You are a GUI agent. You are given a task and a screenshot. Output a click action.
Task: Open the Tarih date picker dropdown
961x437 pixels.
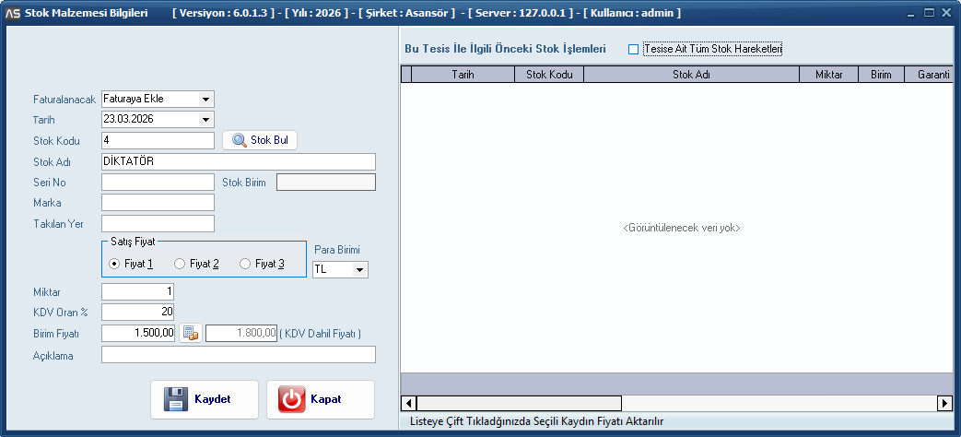pyautogui.click(x=205, y=119)
